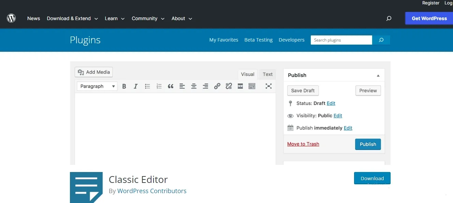Insert a numbered list
Viewport: 453px width, 203px height.
(159, 86)
